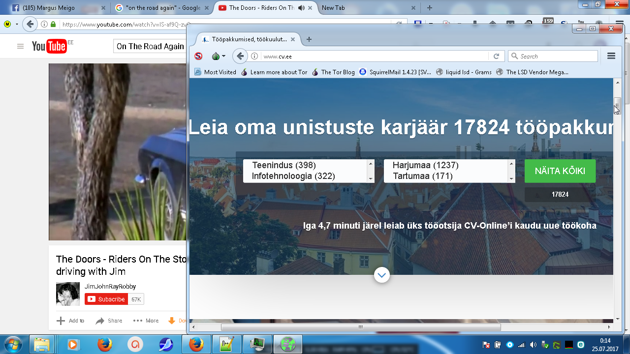The image size is (630, 354).
Task: Subscribe to the JimJohnRayRobby channel
Action: point(106,299)
